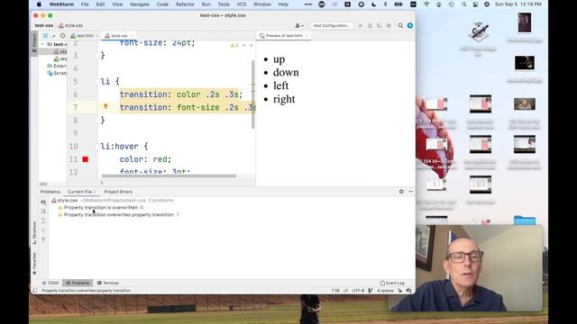Open the Add Configuration... button
Viewport: 577px width, 324px height.
(332, 25)
